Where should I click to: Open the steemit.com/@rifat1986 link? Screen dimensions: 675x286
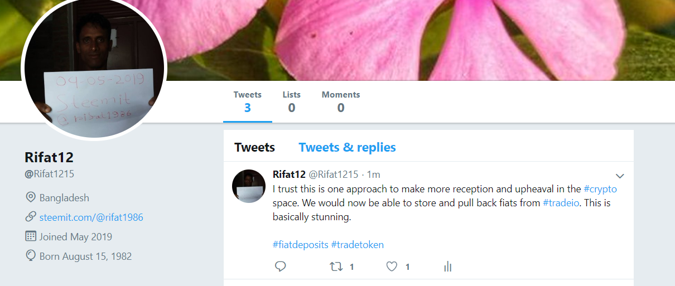91,217
